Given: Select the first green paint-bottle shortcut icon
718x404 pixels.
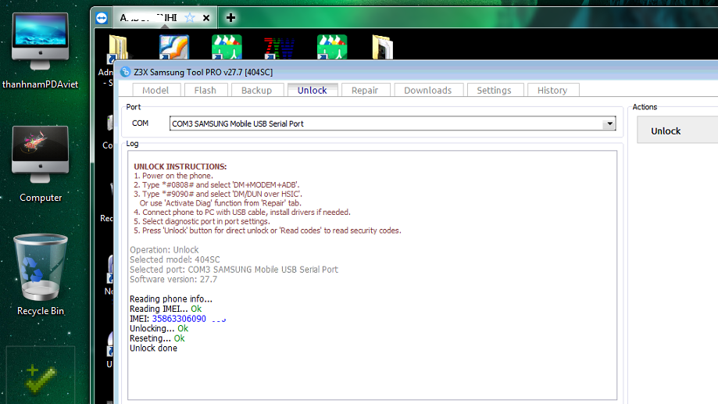Looking at the screenshot, I should [x=227, y=47].
